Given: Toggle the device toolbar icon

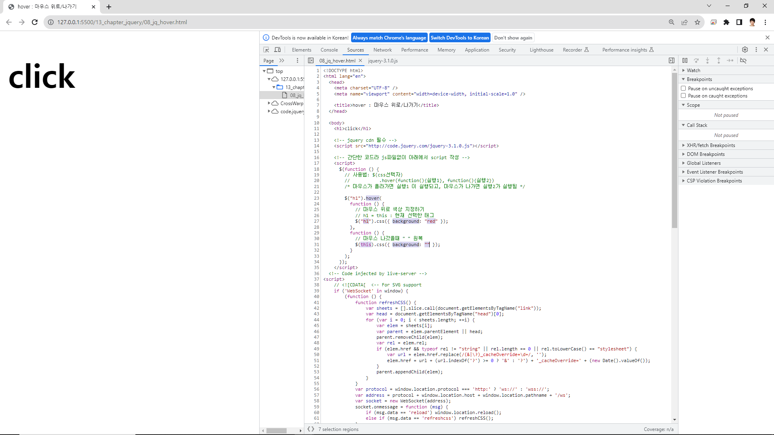Looking at the screenshot, I should coord(277,50).
